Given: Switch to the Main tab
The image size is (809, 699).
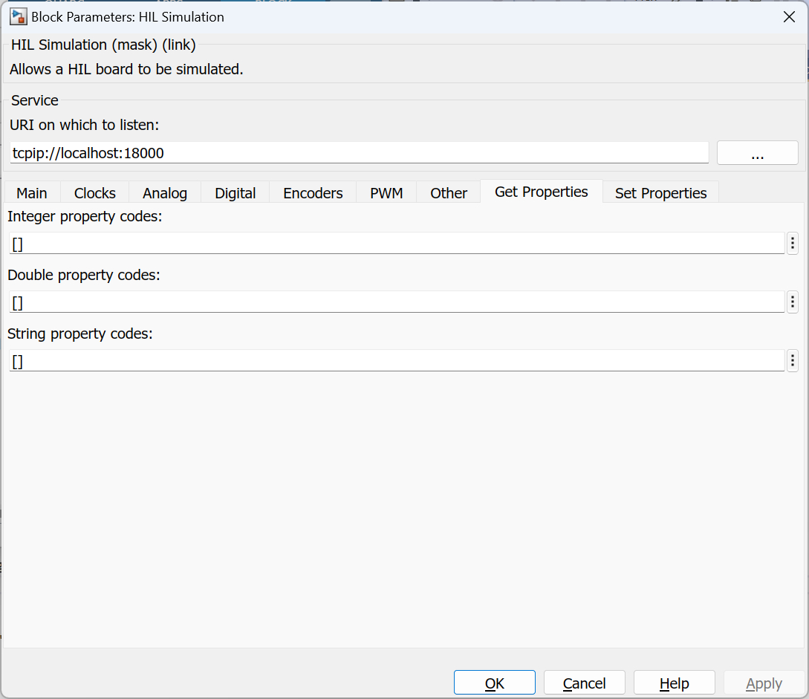Looking at the screenshot, I should point(32,192).
